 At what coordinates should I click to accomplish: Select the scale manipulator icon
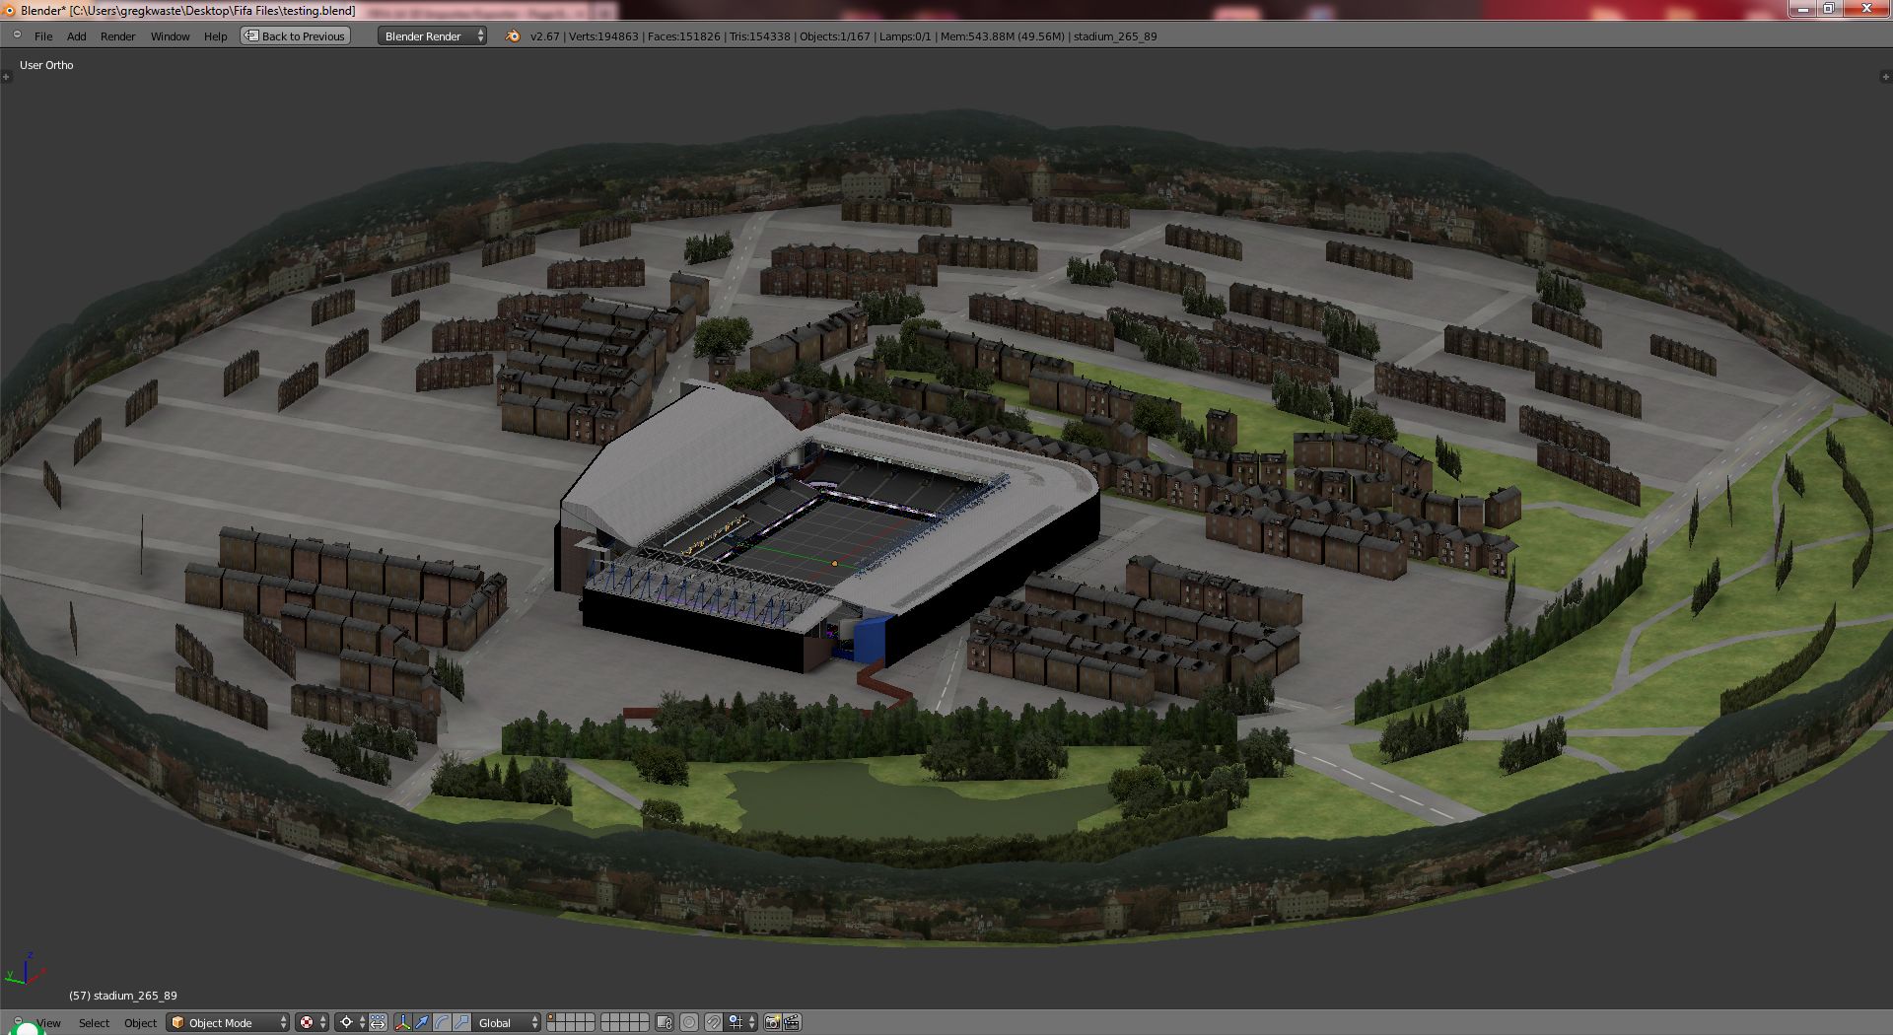pyautogui.click(x=461, y=1023)
